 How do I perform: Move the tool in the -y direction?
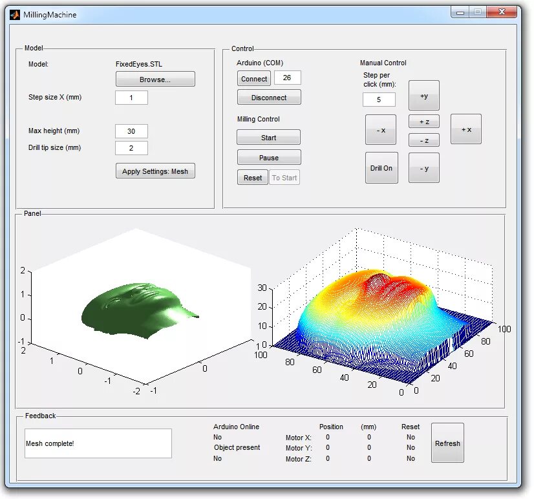coord(424,167)
